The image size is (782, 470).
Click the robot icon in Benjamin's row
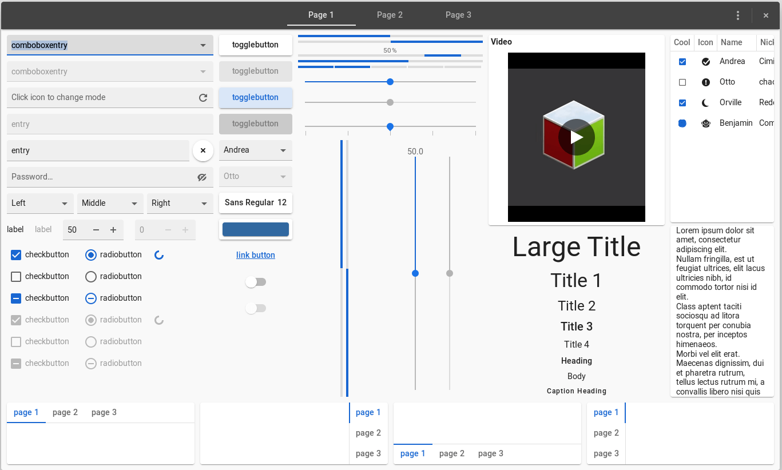point(705,123)
